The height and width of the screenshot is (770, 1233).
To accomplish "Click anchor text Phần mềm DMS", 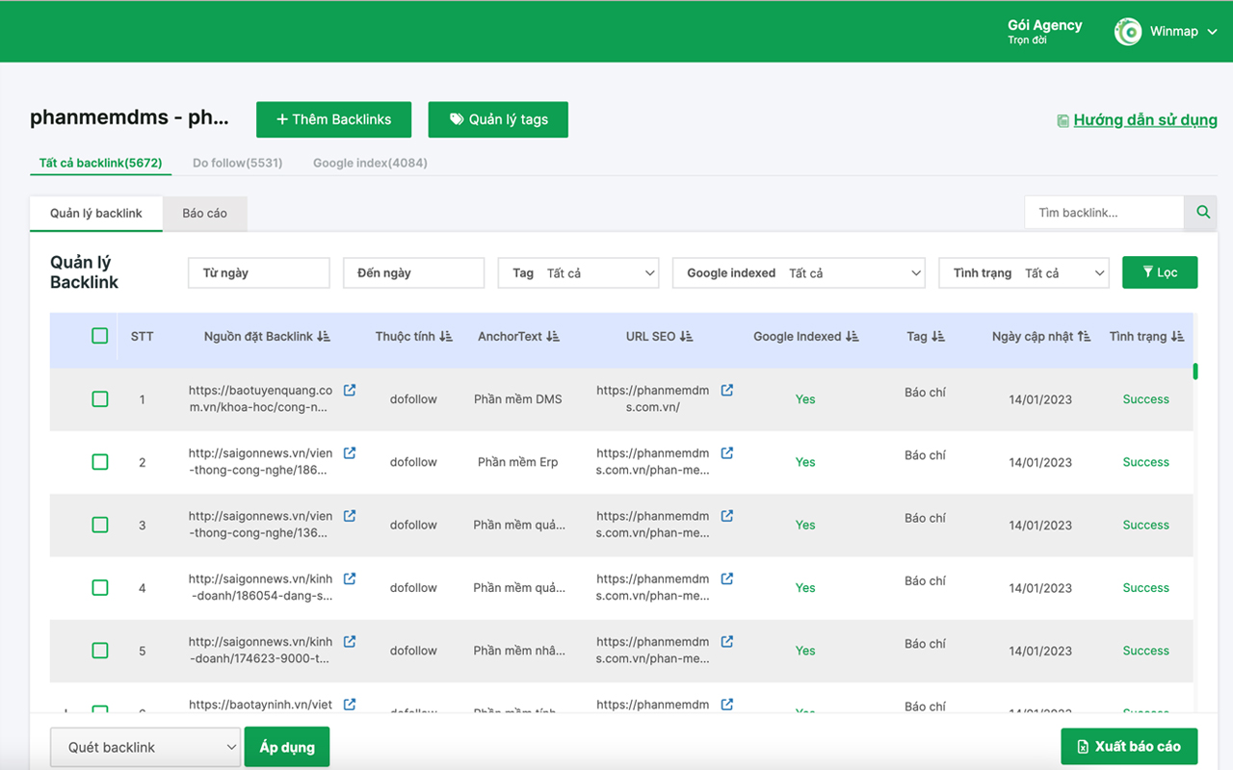I will click(x=517, y=399).
